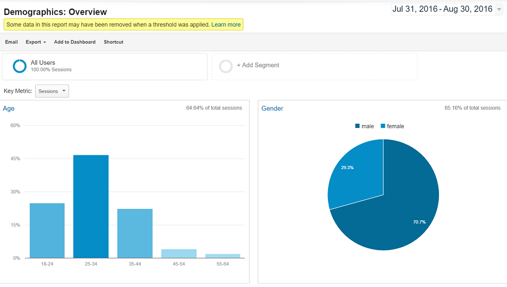Click the 70.7% male pie slice

pyautogui.click(x=400, y=214)
